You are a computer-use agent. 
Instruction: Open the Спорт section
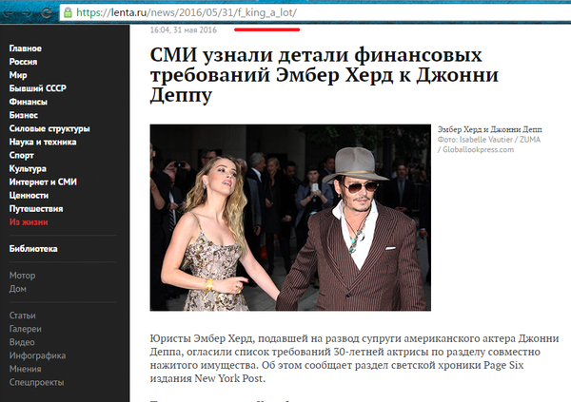click(23, 154)
